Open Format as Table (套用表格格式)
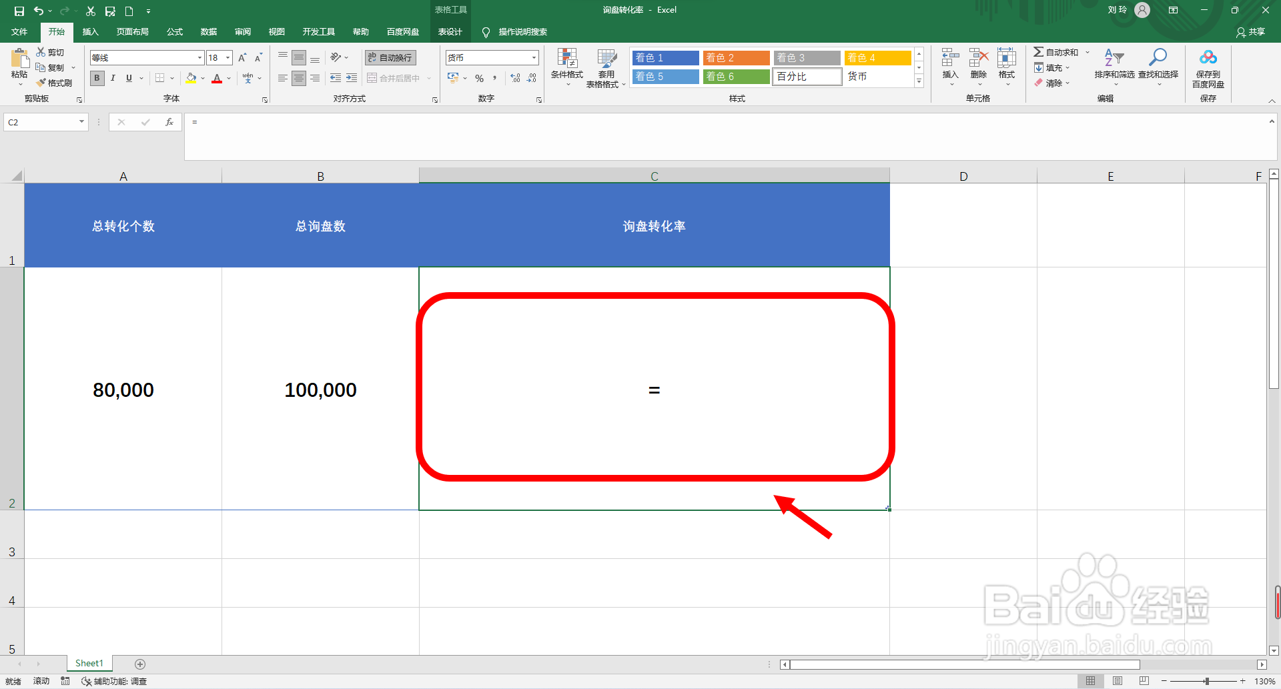 (x=606, y=67)
